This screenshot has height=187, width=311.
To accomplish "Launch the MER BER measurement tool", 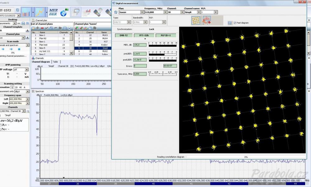I will [x=53, y=12].
